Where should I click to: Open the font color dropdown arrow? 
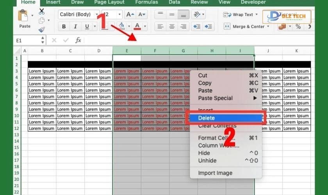[x=145, y=27]
